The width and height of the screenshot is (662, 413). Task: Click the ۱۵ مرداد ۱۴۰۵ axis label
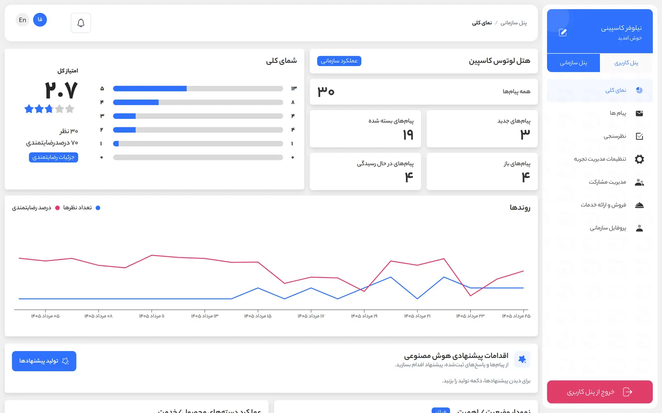click(x=258, y=316)
